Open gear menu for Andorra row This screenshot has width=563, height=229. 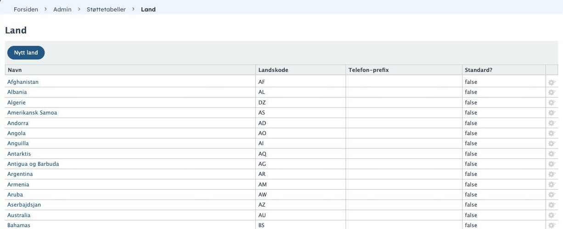pyautogui.click(x=552, y=123)
